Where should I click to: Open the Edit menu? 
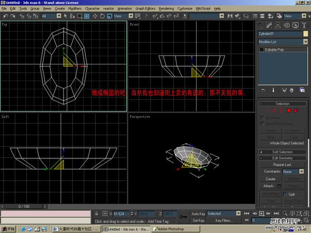click(13, 8)
